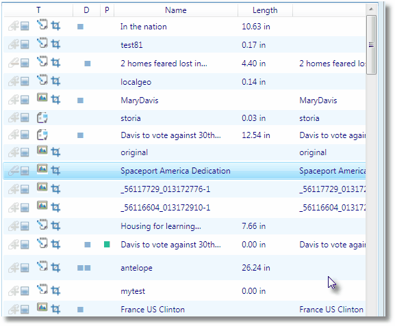Select the 2 homes feared lost in... row

[x=184, y=63]
